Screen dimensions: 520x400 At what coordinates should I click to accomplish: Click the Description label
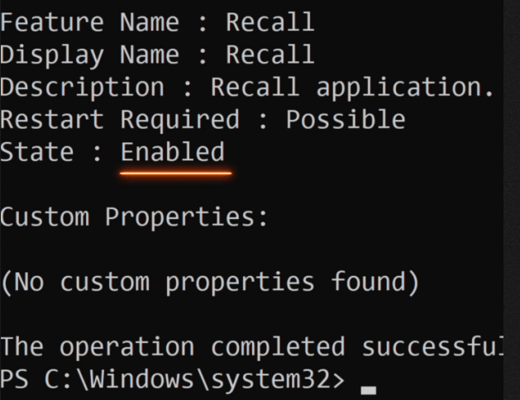tap(82, 88)
